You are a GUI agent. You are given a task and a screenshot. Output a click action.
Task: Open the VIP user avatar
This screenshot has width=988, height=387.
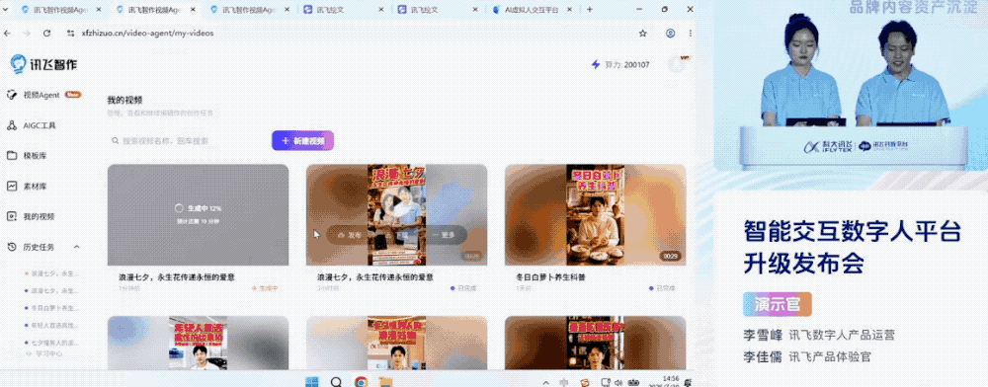[677, 64]
